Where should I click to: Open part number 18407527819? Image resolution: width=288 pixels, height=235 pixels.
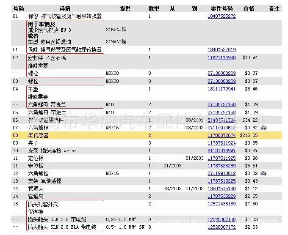tap(222, 50)
